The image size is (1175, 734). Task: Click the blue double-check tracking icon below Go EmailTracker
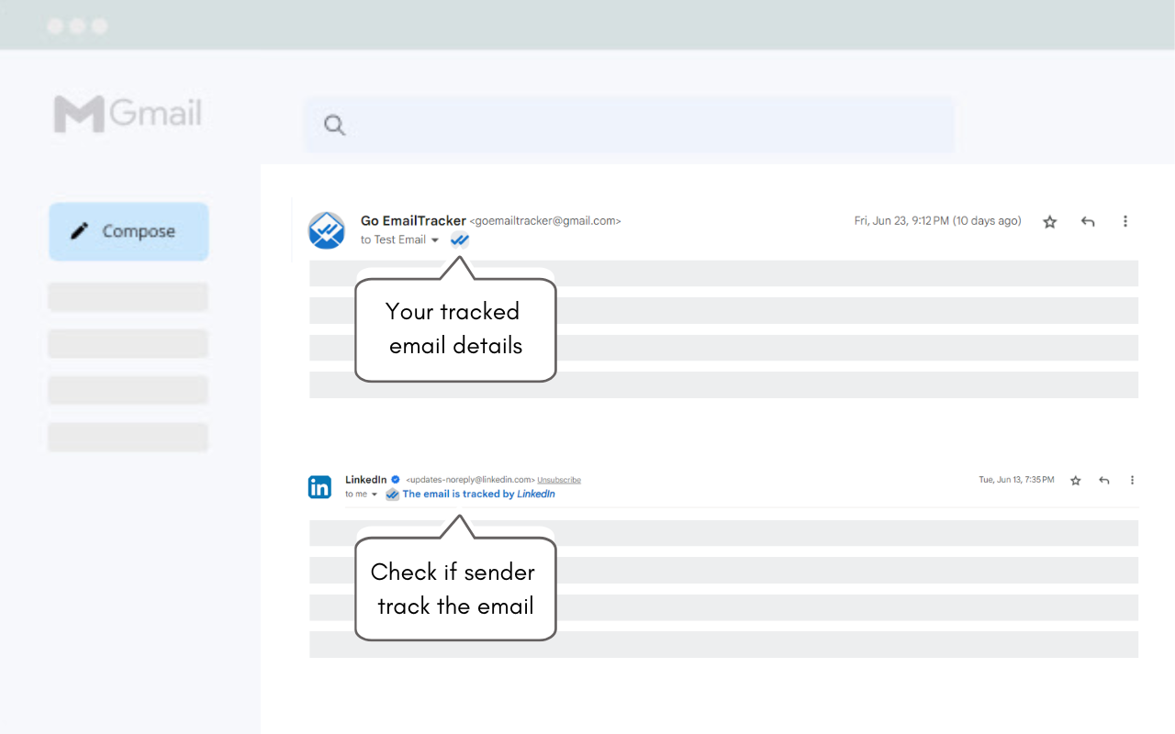[x=459, y=239]
